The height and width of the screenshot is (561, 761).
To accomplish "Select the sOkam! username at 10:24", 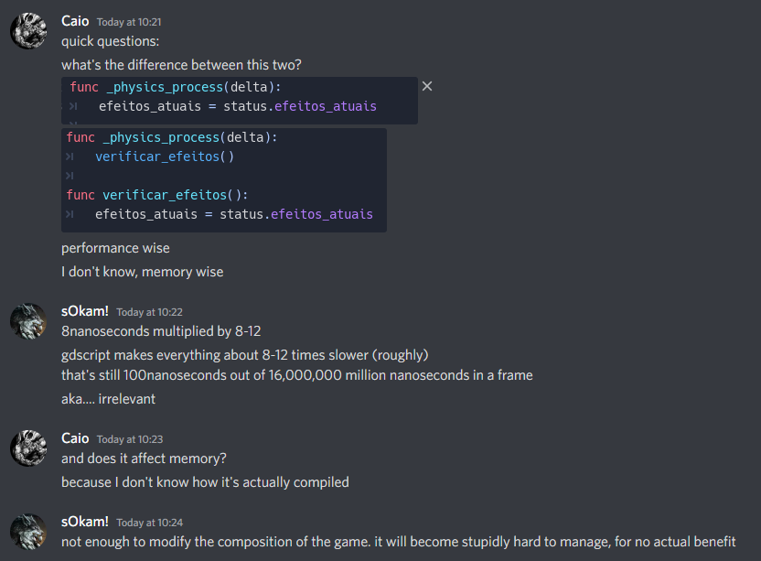I will [x=85, y=521].
